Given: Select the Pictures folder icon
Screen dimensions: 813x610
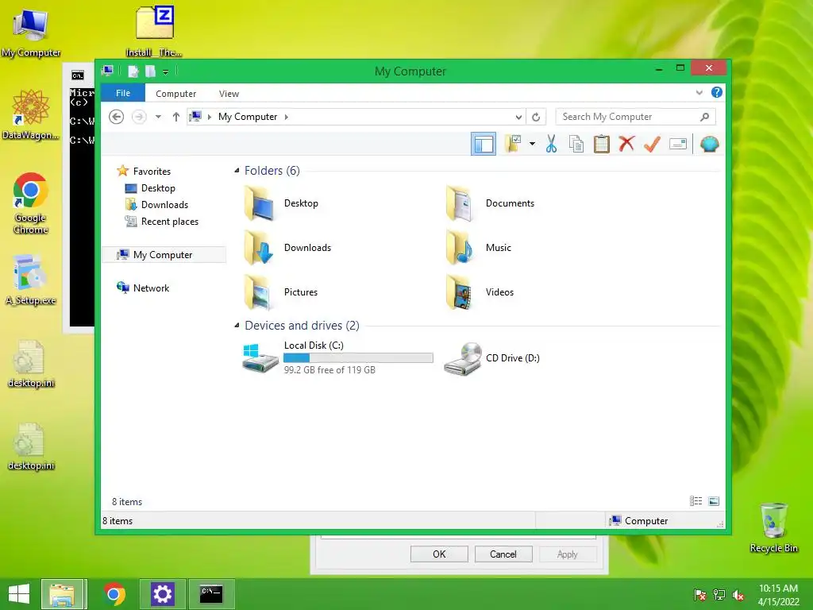Looking at the screenshot, I should [258, 292].
